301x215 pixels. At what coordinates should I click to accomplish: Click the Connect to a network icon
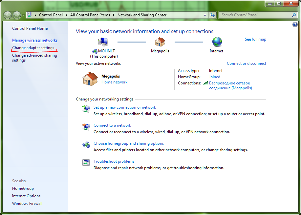pos(86,127)
